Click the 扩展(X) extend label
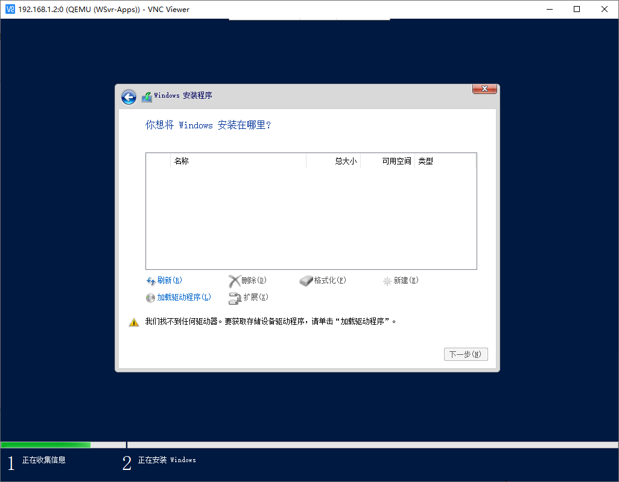This screenshot has height=482, width=619. (256, 297)
